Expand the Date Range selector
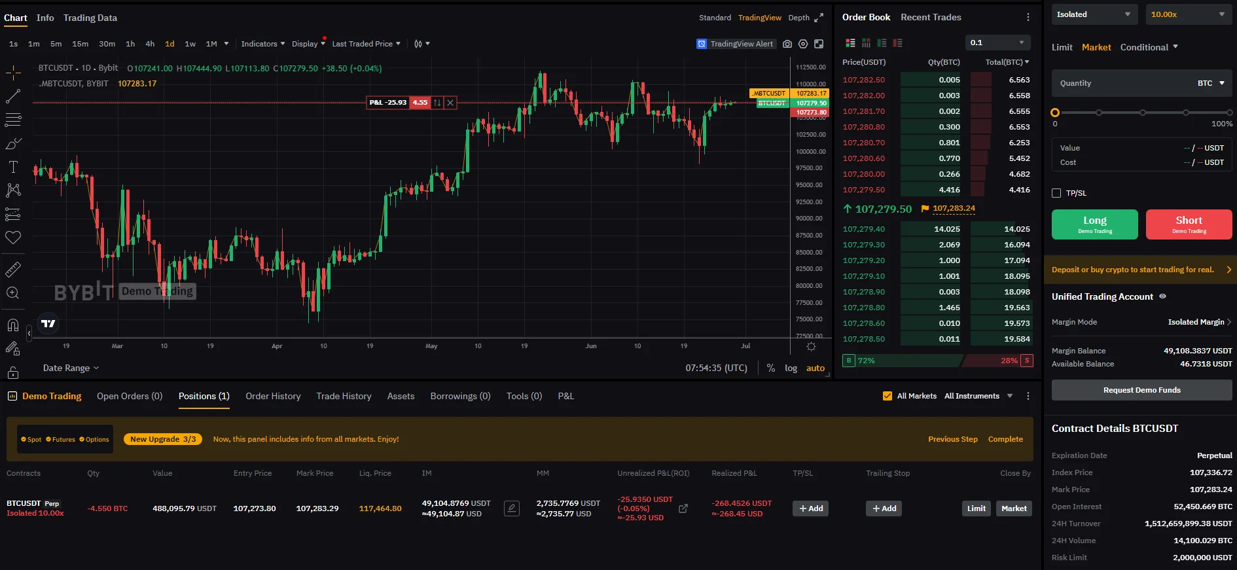 (x=71, y=368)
